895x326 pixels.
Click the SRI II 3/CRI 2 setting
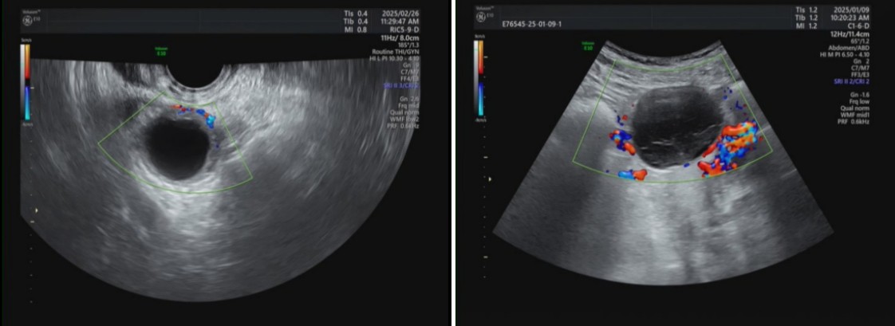(x=401, y=85)
